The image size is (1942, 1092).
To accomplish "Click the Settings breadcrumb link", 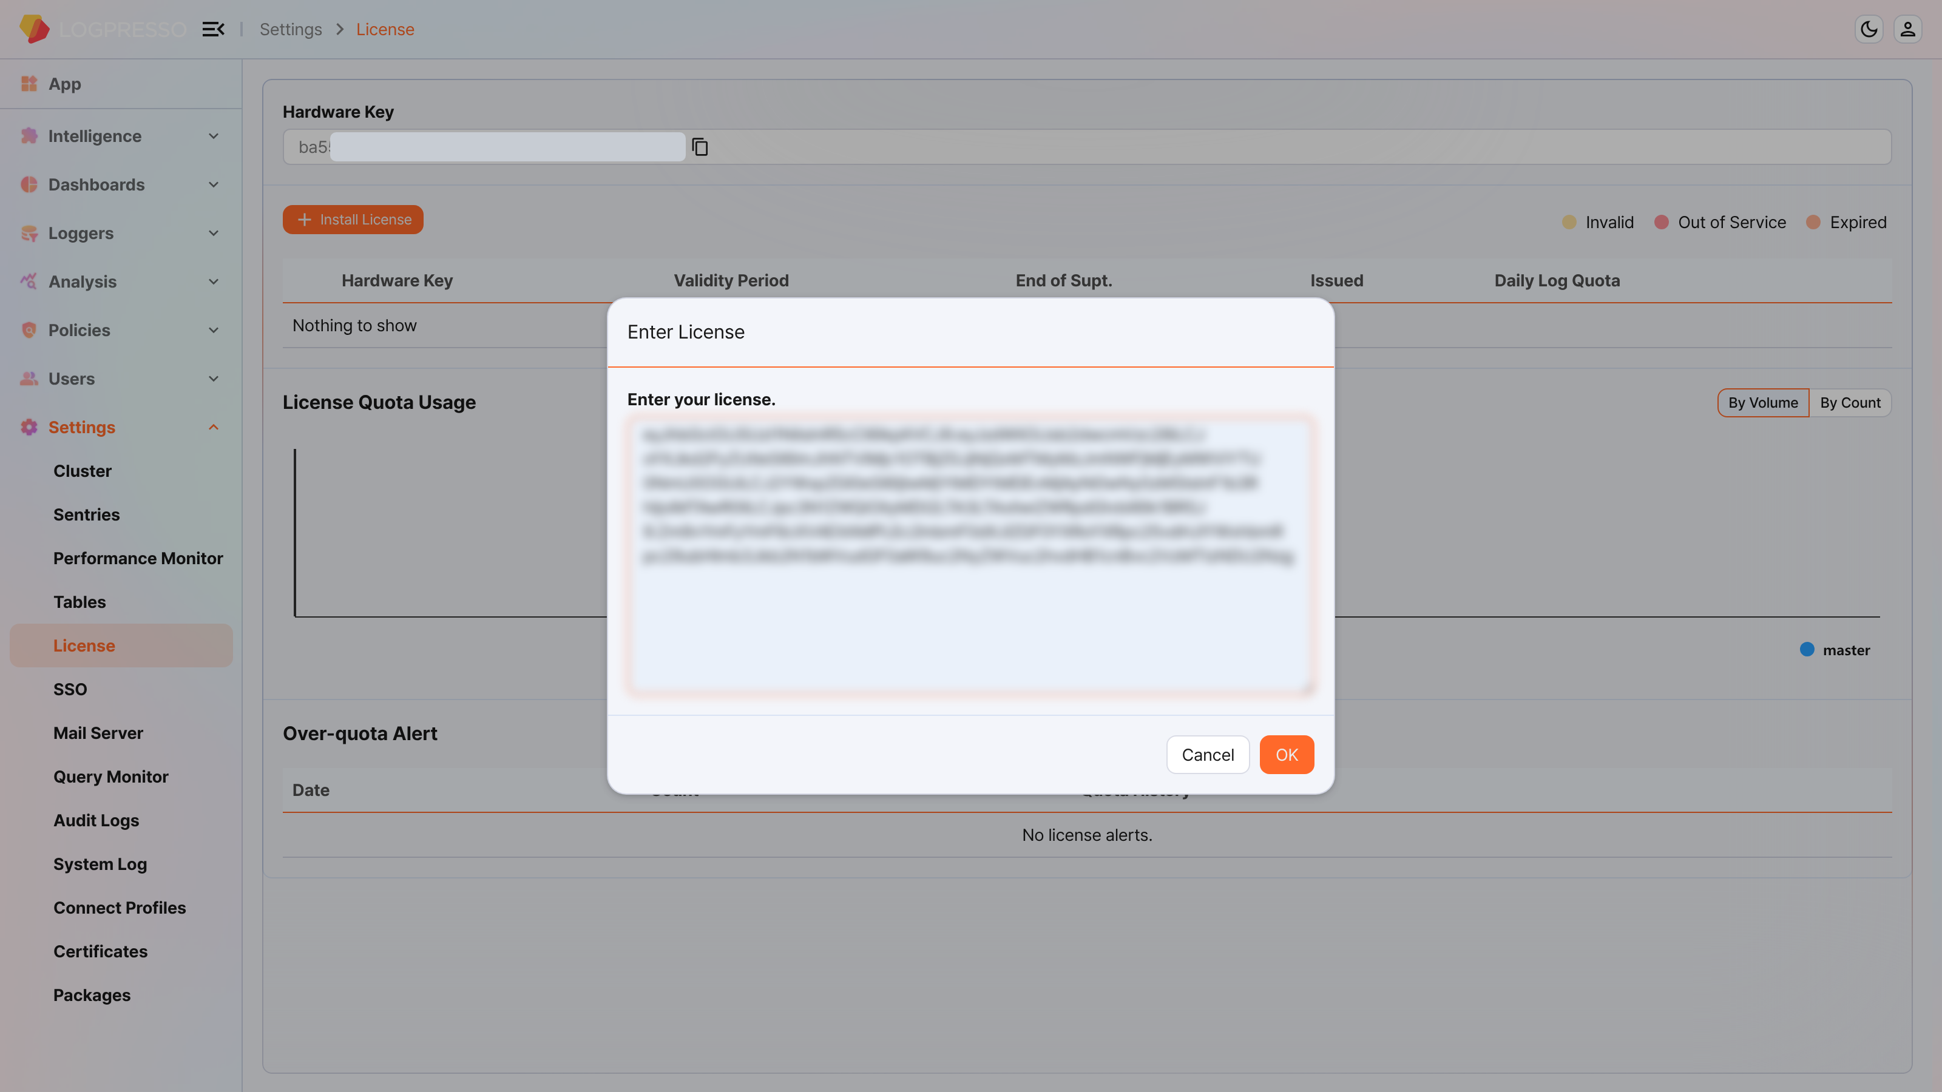I will click(291, 29).
